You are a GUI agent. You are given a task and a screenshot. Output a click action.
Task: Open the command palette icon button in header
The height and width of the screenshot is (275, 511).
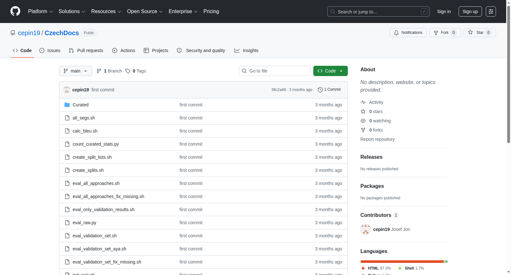coord(491,11)
